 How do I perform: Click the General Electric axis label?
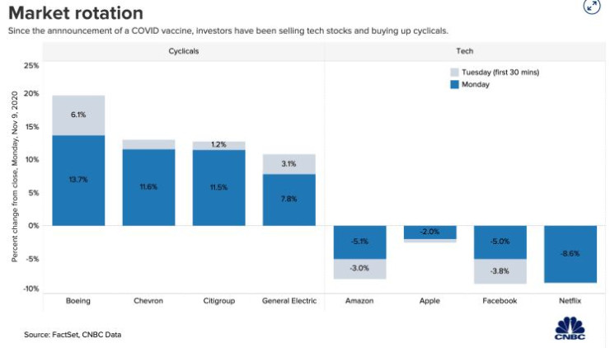289,301
